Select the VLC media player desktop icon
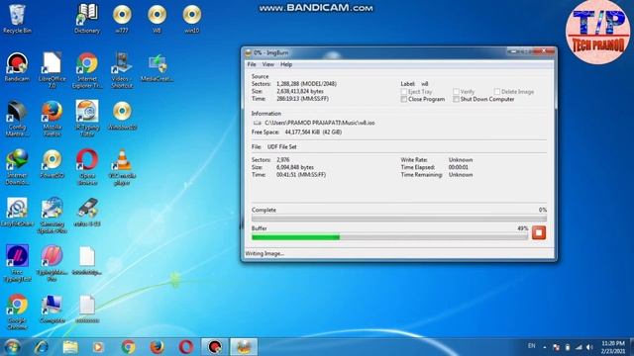634x356 pixels. 122,167
